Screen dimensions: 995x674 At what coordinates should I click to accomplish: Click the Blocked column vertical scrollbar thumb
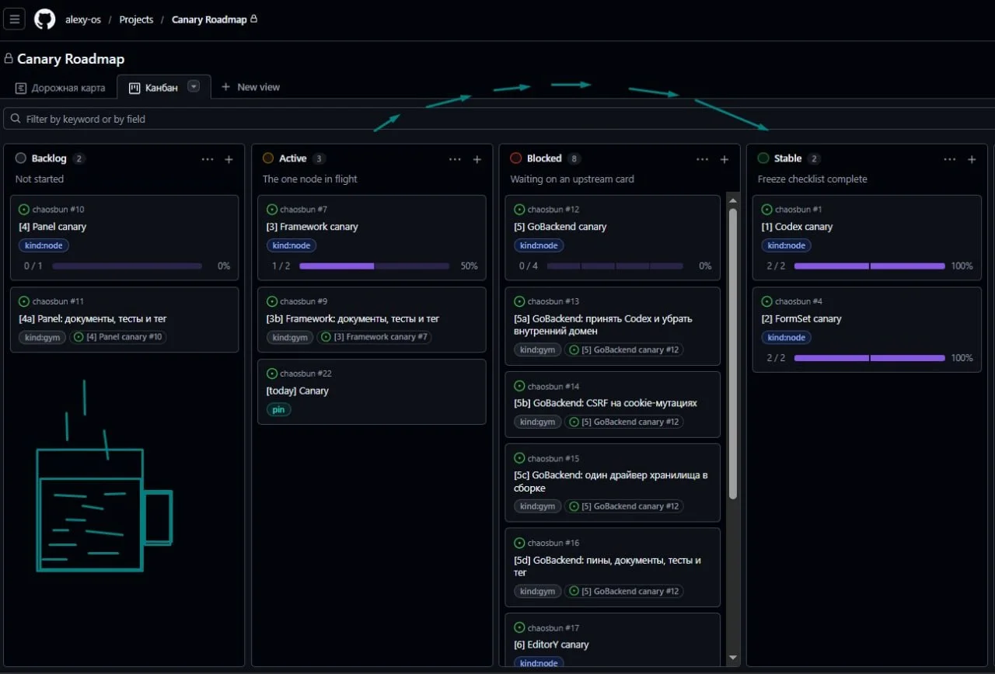click(x=731, y=354)
